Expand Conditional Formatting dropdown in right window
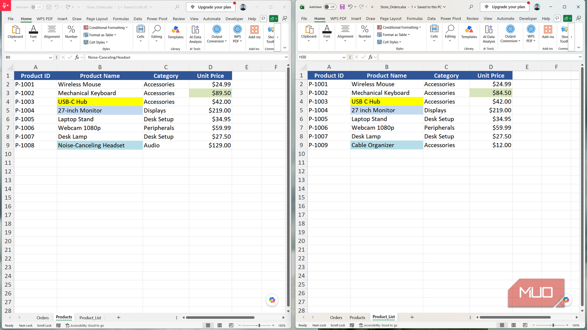The image size is (587, 330). (x=399, y=27)
